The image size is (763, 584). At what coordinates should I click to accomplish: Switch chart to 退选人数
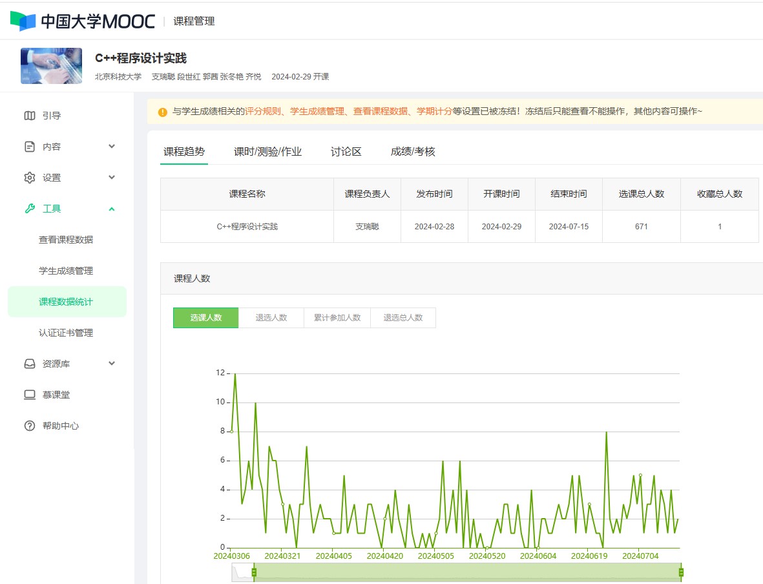pos(271,318)
